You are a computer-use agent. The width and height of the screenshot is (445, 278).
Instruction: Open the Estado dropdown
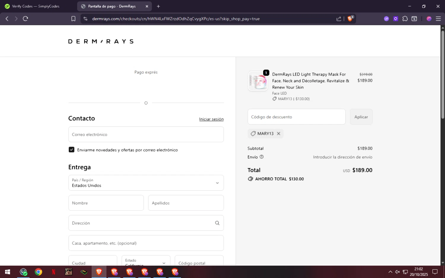146,261
